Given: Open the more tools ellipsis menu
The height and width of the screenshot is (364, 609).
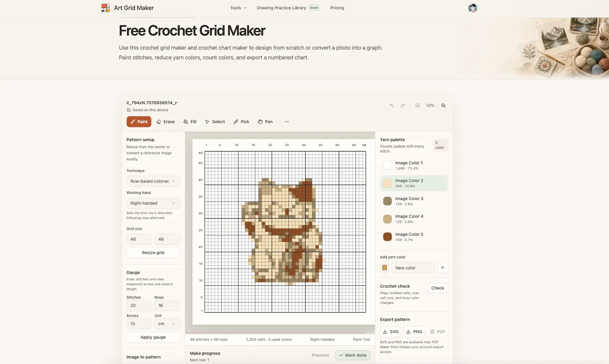Looking at the screenshot, I should 287,122.
